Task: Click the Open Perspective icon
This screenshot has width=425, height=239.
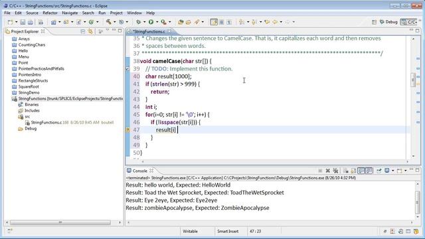Action: click(375, 22)
